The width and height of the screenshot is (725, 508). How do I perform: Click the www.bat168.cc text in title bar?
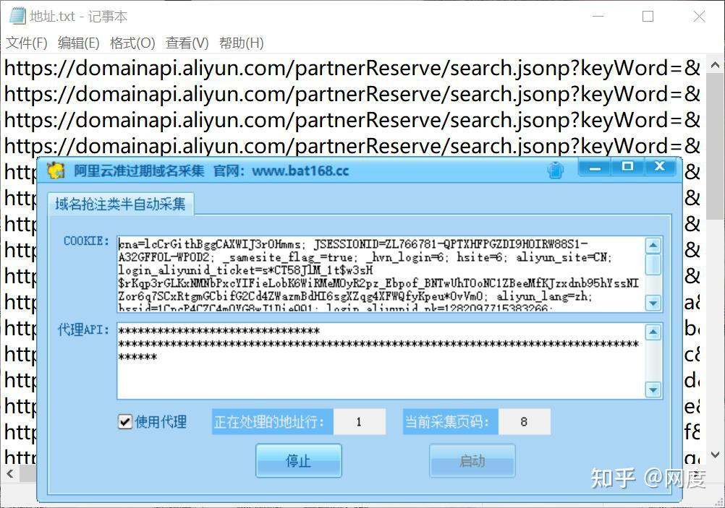point(300,171)
